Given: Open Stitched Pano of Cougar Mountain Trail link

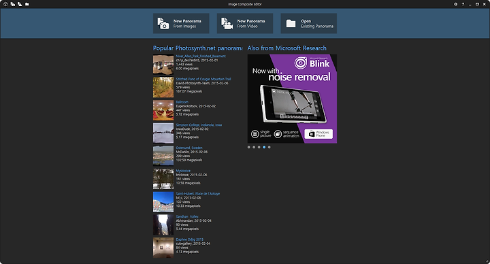Looking at the screenshot, I should coord(203,79).
